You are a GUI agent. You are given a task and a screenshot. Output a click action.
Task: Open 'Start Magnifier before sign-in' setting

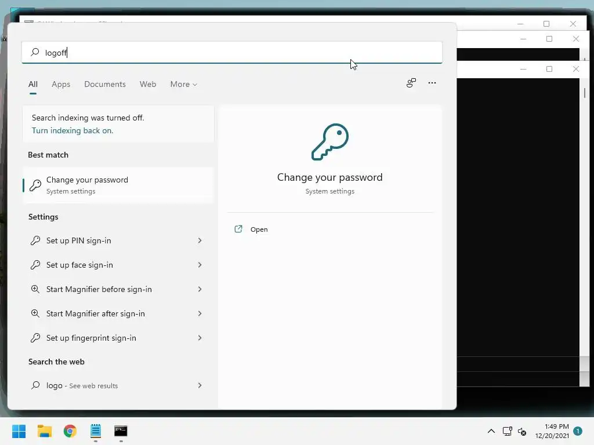118,289
